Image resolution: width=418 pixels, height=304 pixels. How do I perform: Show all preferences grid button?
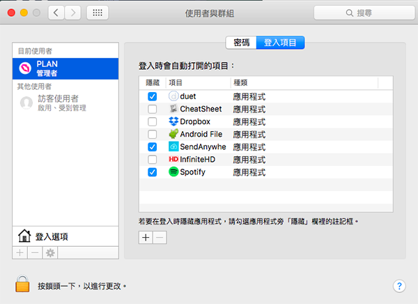pyautogui.click(x=98, y=13)
